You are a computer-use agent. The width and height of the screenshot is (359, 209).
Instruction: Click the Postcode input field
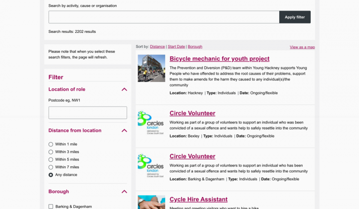click(x=88, y=112)
